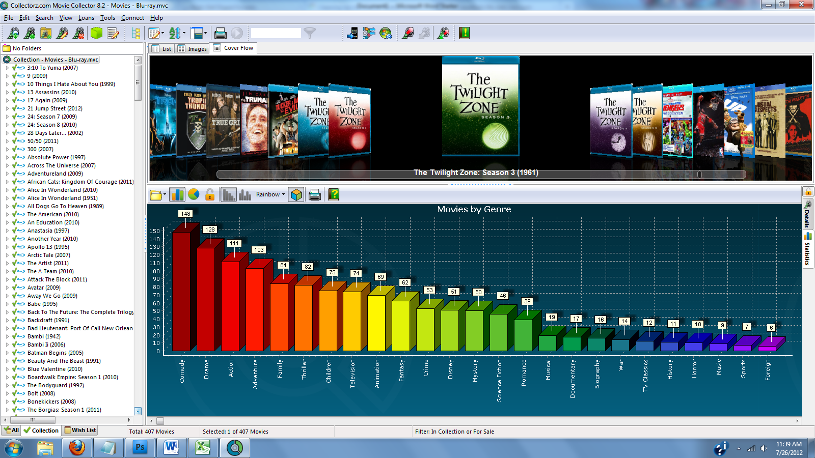Expand the Apollo 13 (1995) tree entry
815x458 pixels.
(x=7, y=247)
